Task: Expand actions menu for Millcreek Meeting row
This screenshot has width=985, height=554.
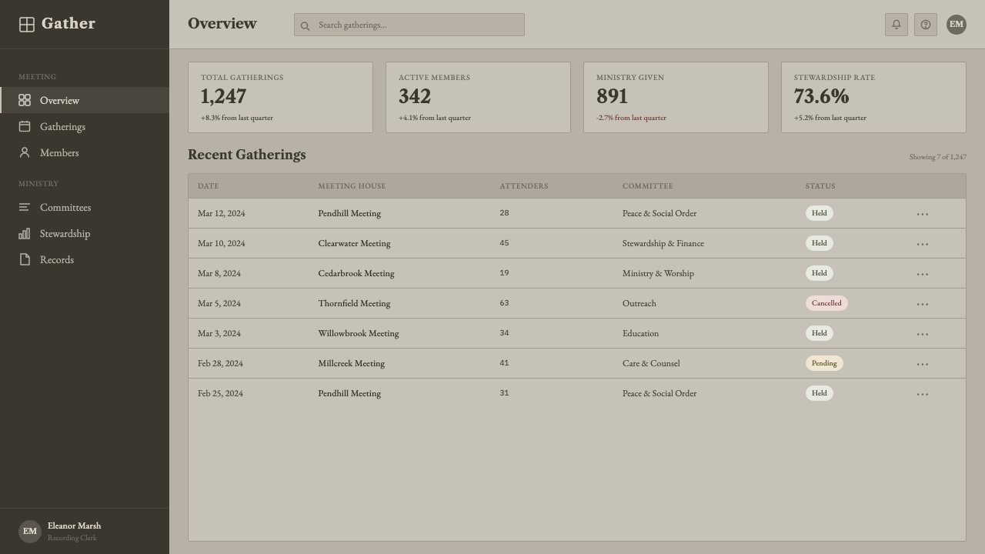Action: 923,364
